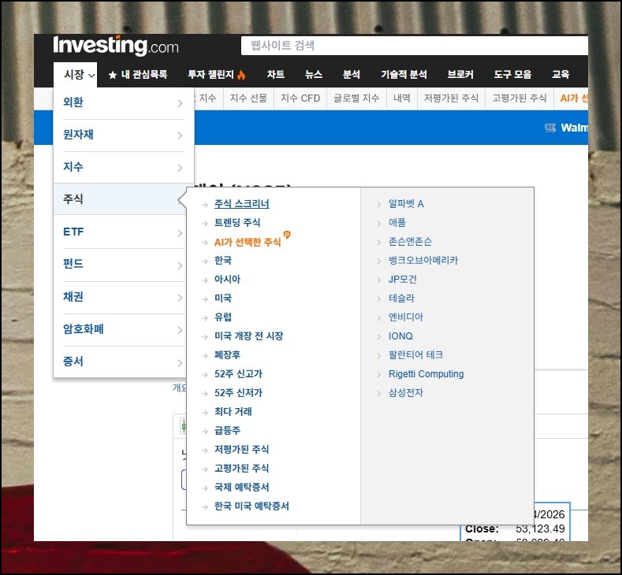Click the Investing.com logo
This screenshot has height=575, width=622.
pos(116,46)
